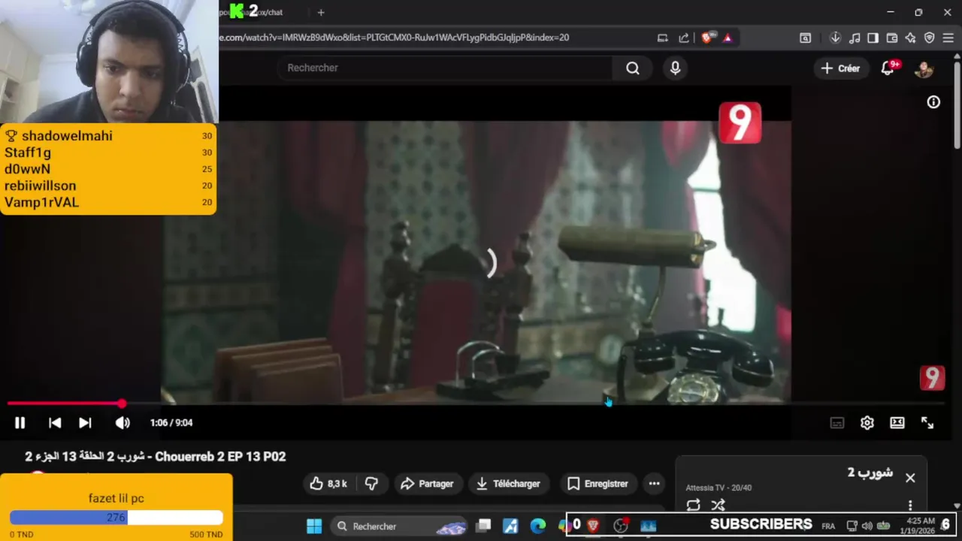Click the Enregistrer button
The image size is (962, 541).
(x=597, y=484)
